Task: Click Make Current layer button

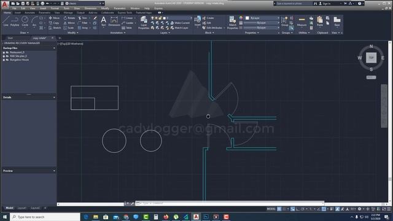Action: click(180, 23)
